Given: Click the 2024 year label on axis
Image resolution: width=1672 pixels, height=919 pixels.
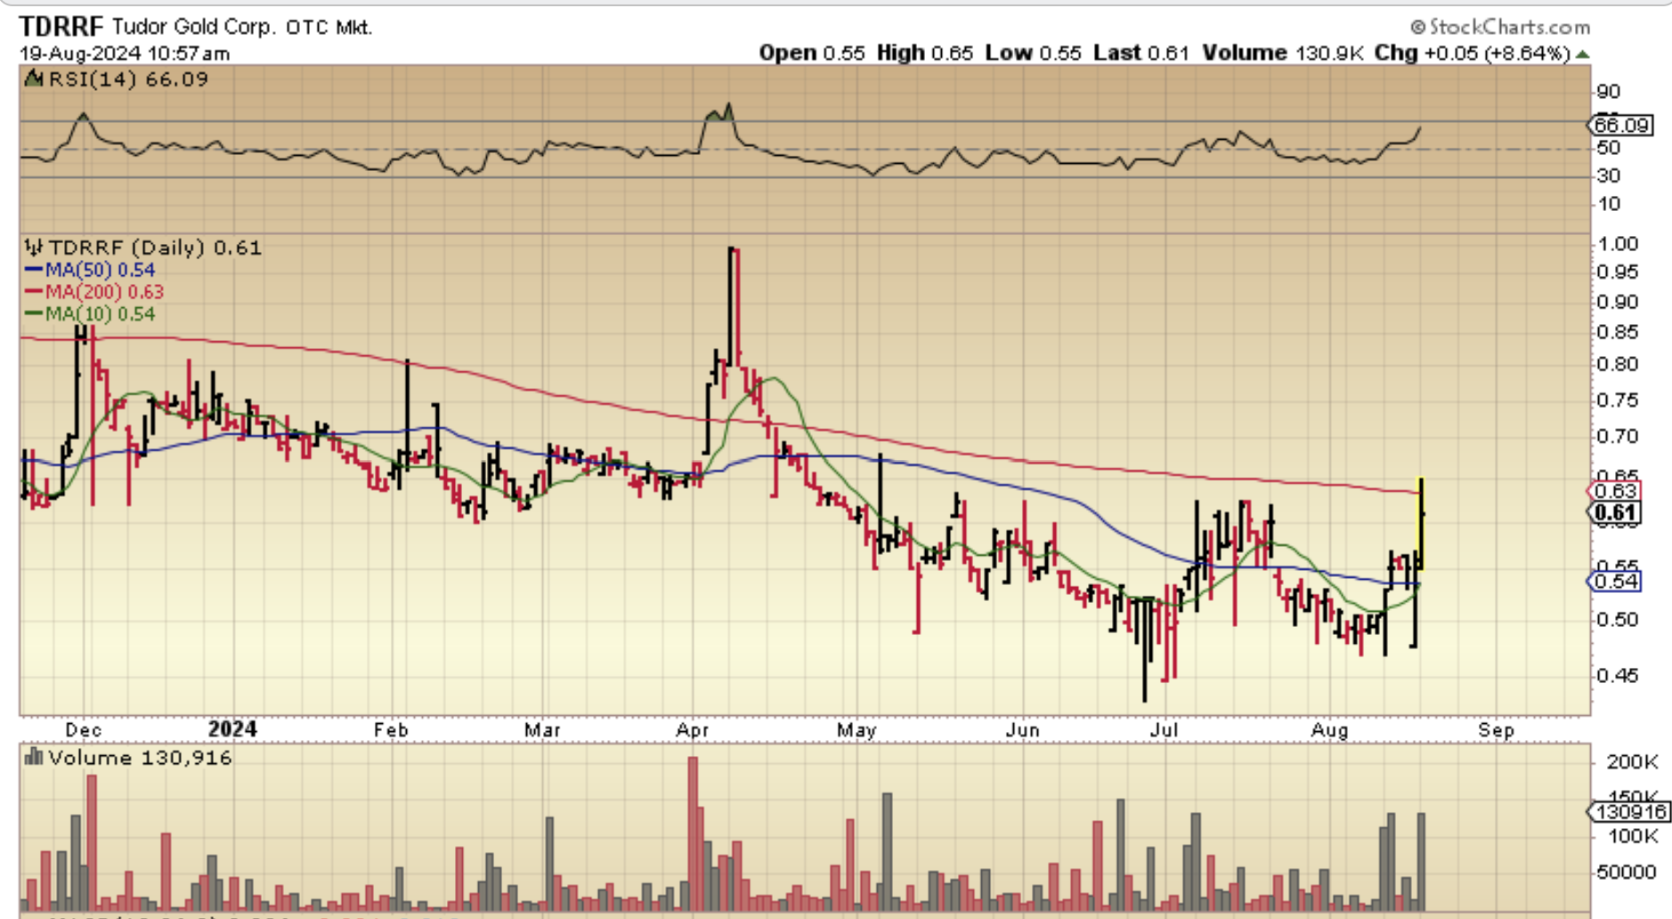Looking at the screenshot, I should pyautogui.click(x=232, y=729).
